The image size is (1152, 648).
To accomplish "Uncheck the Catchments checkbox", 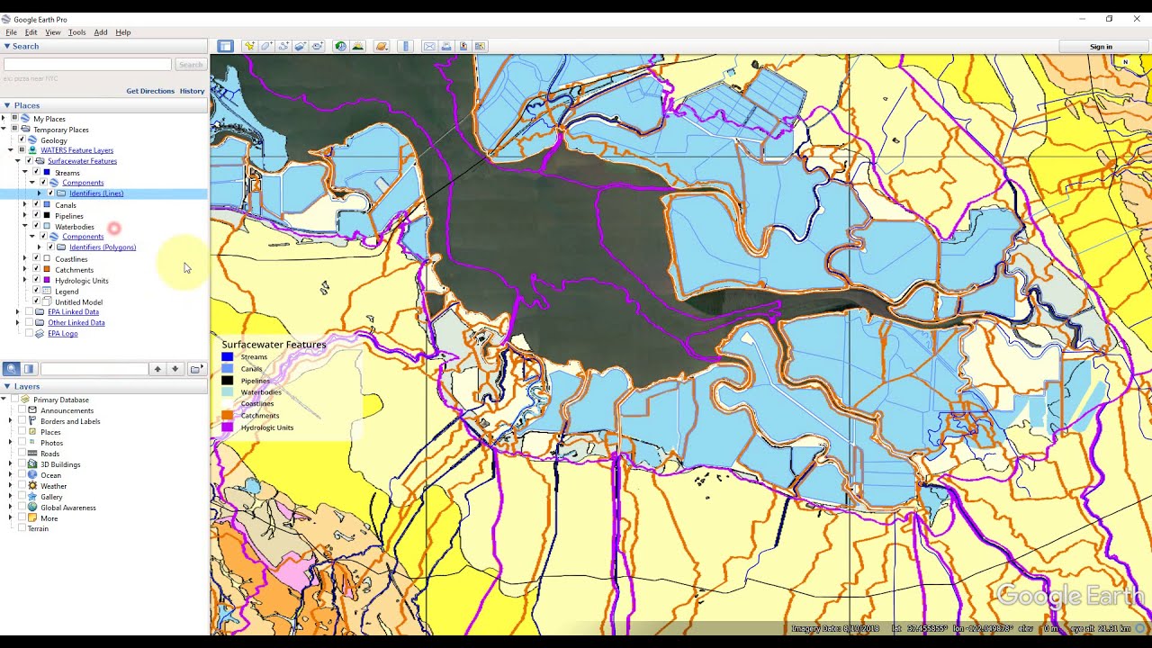I will tap(36, 270).
